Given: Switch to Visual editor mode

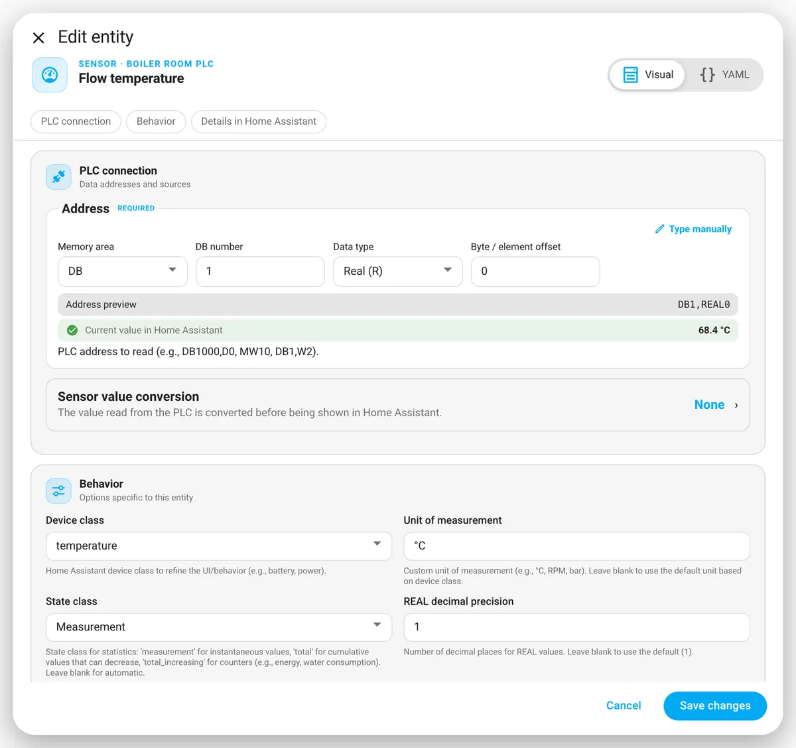Looking at the screenshot, I should pos(647,74).
